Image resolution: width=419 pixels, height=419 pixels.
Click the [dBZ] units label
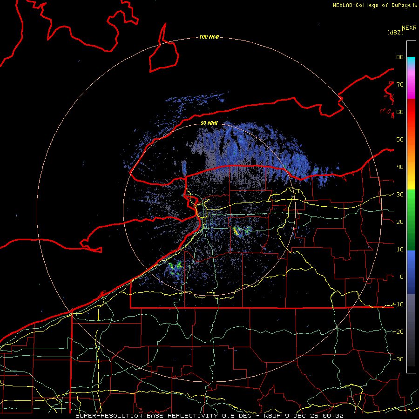395,32
